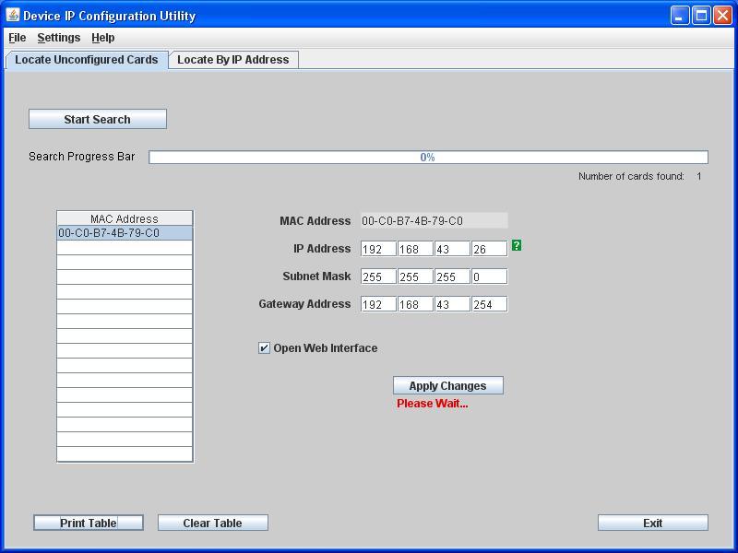Clear the MAC address table
This screenshot has width=738, height=553.
tap(212, 522)
